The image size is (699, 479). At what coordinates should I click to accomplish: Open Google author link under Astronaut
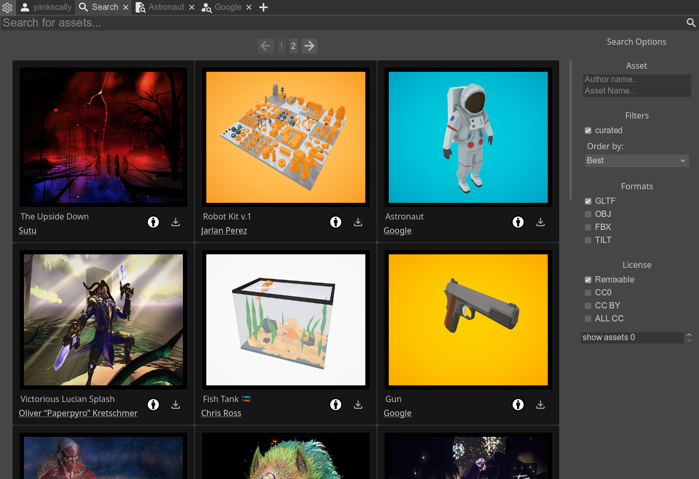coord(398,230)
